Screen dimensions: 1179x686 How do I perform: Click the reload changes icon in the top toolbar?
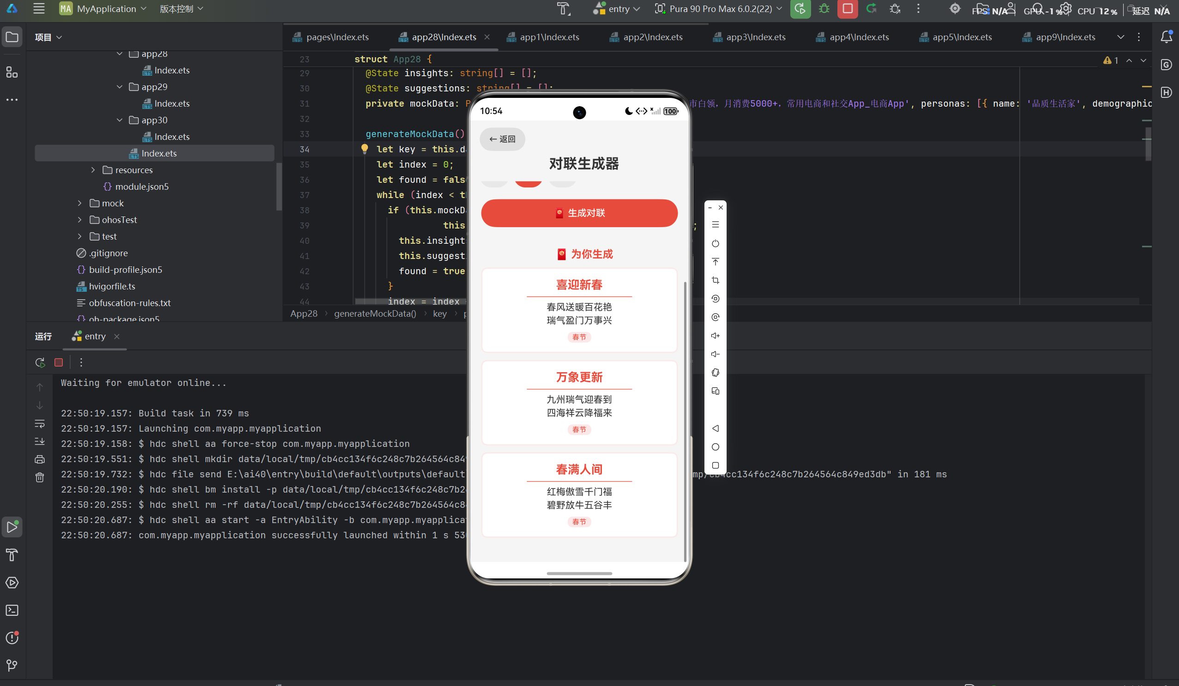871,9
